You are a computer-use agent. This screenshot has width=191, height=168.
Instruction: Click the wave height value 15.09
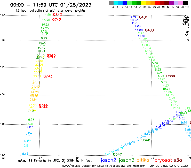coord(154,63)
